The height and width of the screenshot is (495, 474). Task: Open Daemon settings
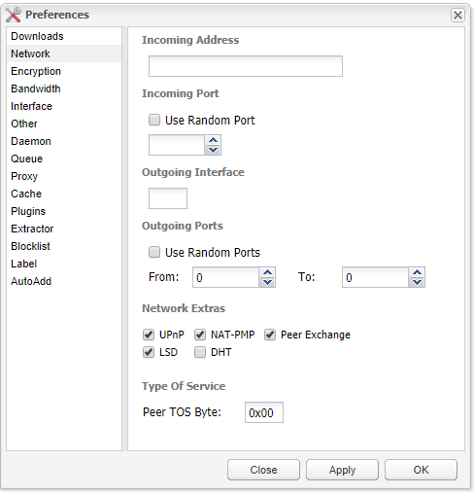point(64,141)
